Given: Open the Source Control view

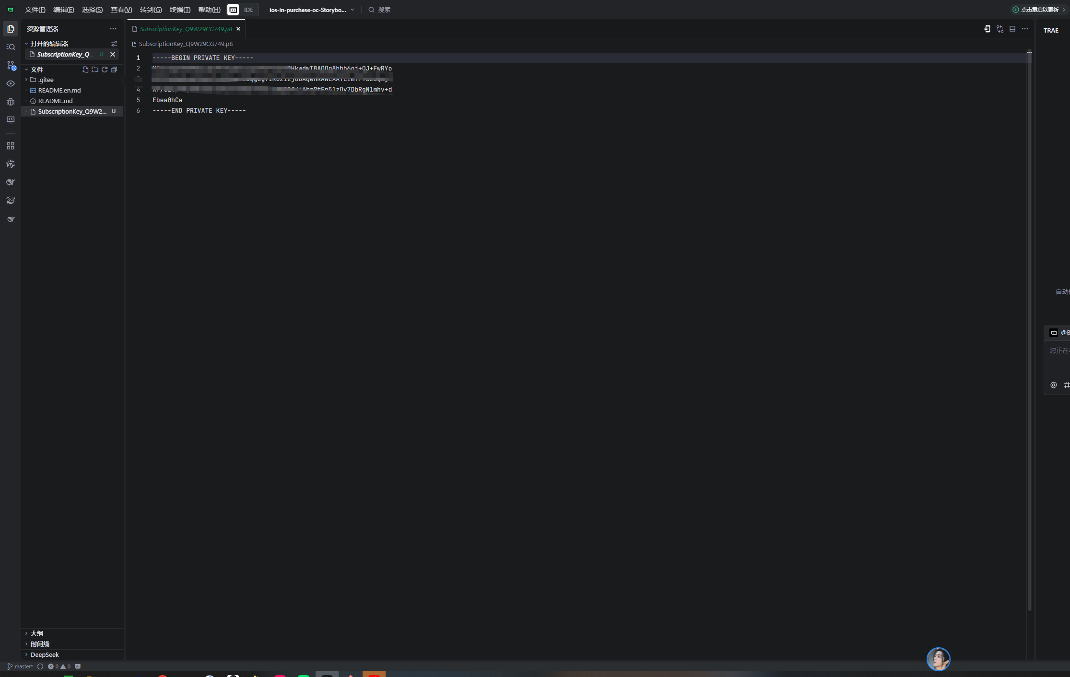Looking at the screenshot, I should coord(11,65).
